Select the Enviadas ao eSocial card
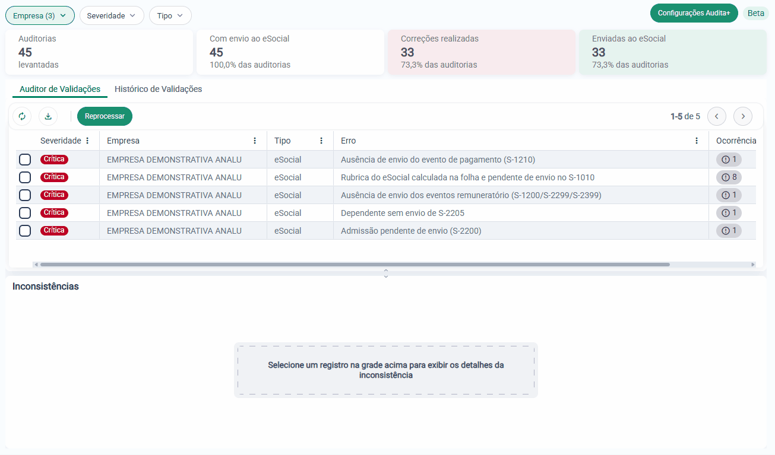The width and height of the screenshot is (775, 455). tap(673, 52)
